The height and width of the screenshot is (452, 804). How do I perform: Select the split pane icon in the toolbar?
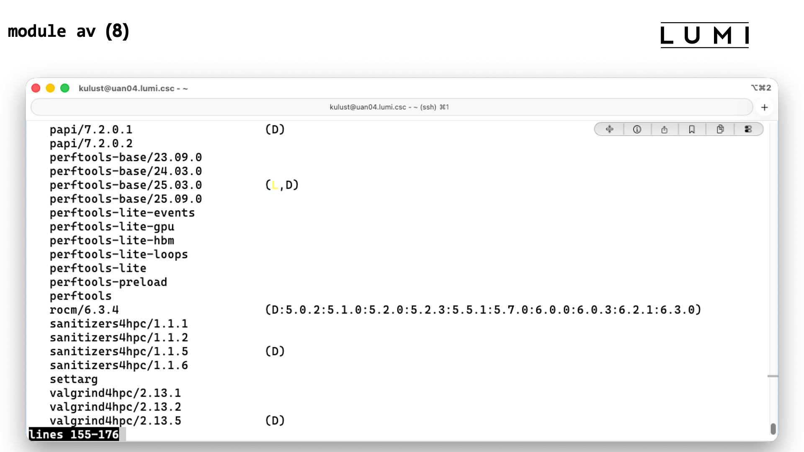609,129
